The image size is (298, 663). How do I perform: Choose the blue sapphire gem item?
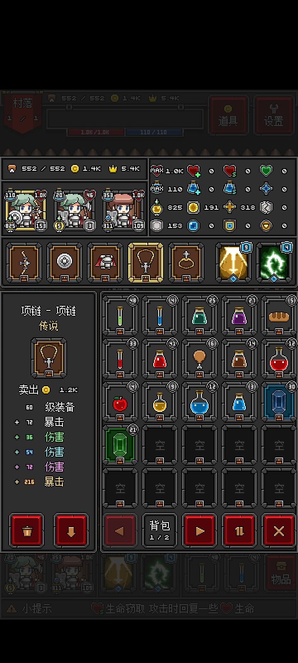tap(279, 403)
